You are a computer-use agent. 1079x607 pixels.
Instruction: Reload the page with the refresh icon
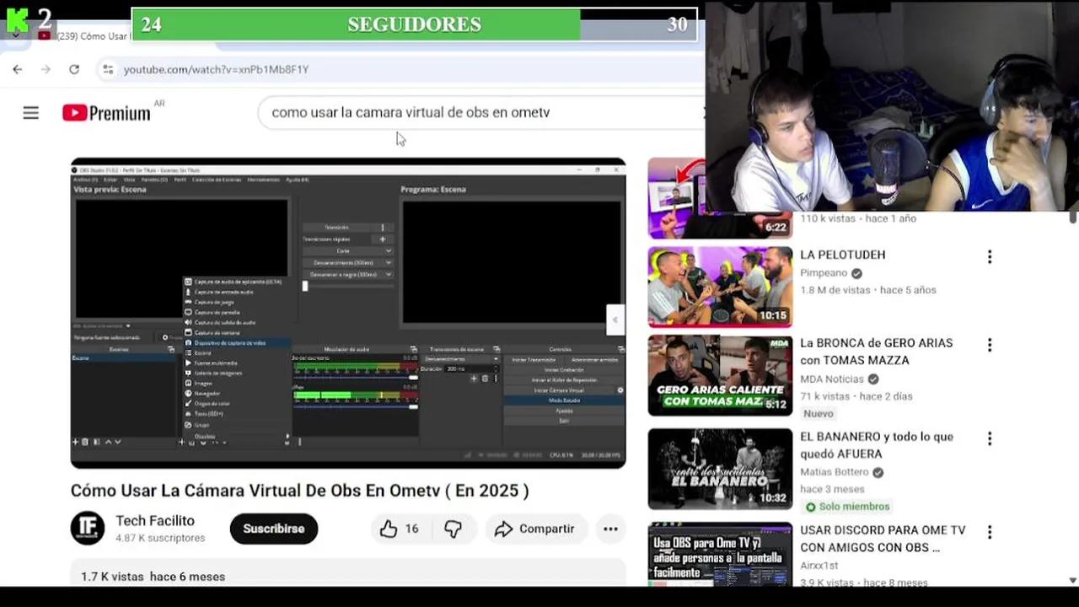[74, 69]
